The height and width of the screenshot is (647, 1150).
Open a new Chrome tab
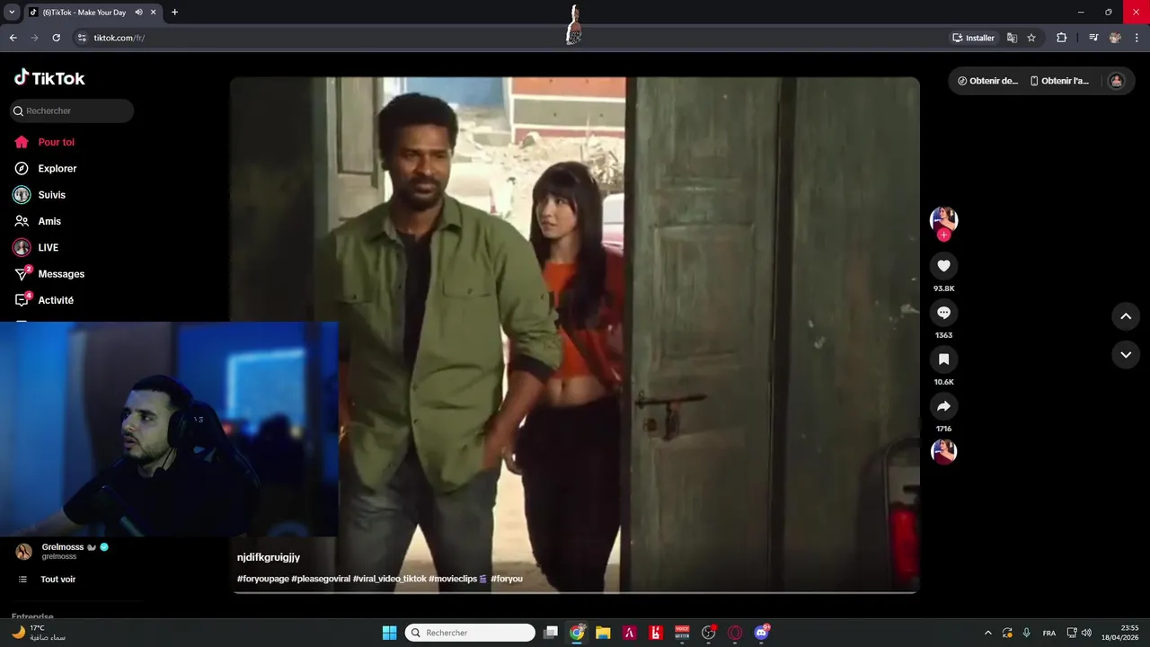click(174, 13)
